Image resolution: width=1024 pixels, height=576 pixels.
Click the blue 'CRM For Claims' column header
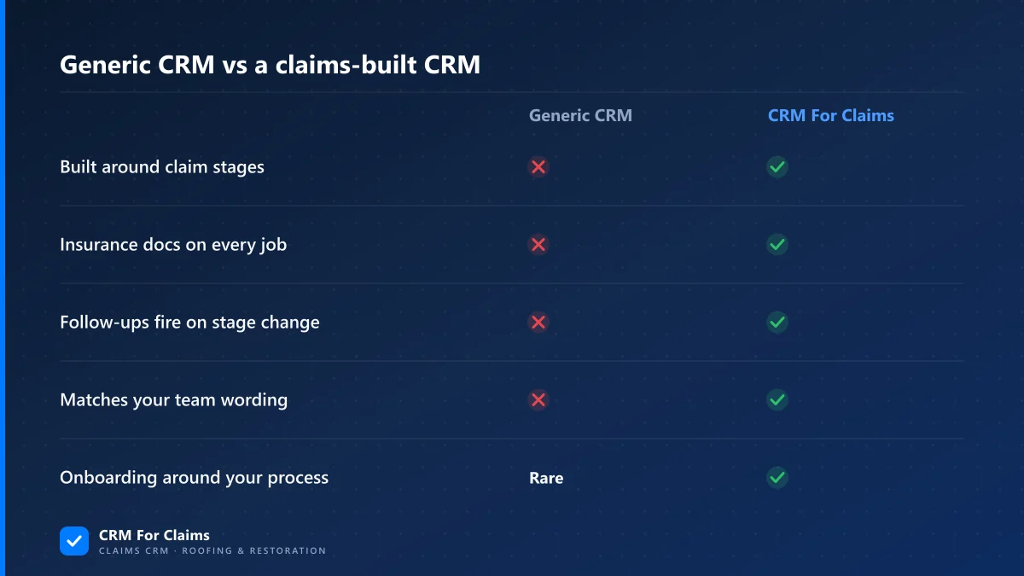point(831,115)
